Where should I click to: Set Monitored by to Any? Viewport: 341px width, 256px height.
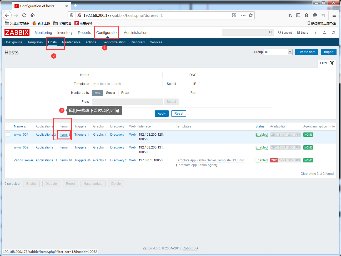[97, 93]
